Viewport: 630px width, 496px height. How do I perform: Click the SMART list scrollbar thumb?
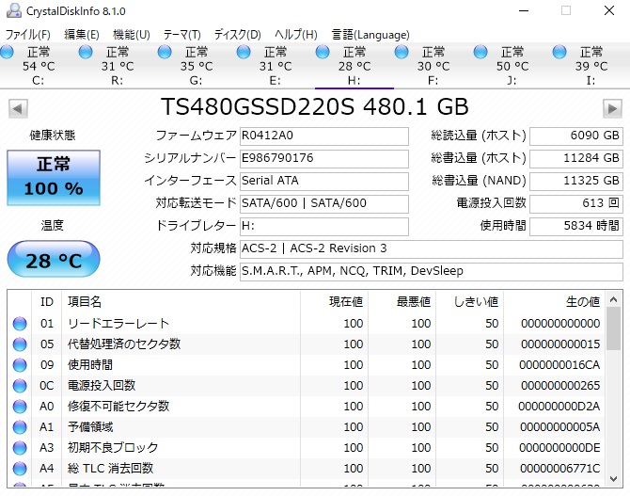pyautogui.click(x=613, y=328)
